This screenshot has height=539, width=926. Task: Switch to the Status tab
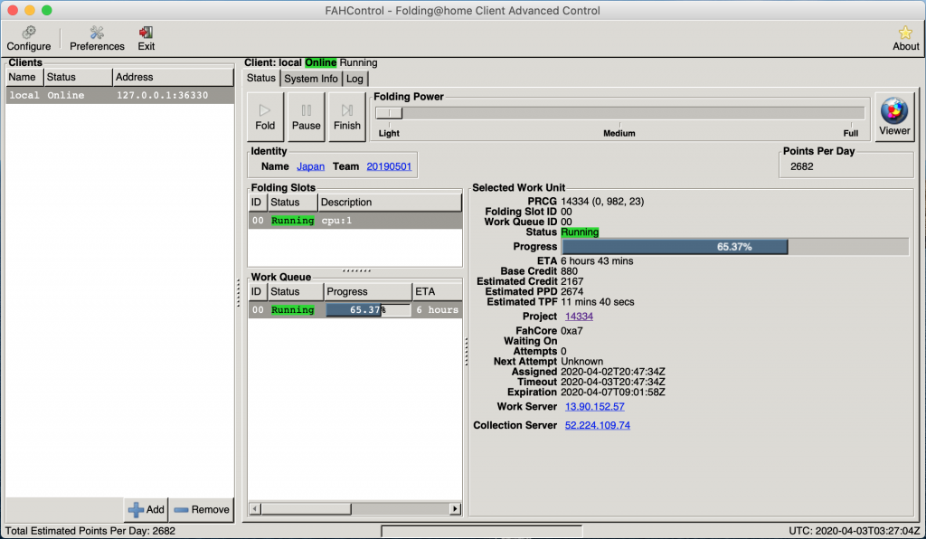pos(261,78)
